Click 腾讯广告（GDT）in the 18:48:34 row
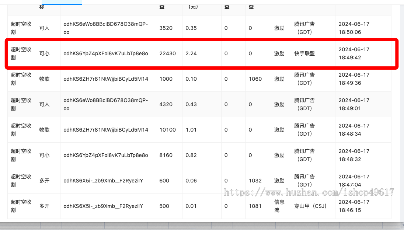 [304, 130]
